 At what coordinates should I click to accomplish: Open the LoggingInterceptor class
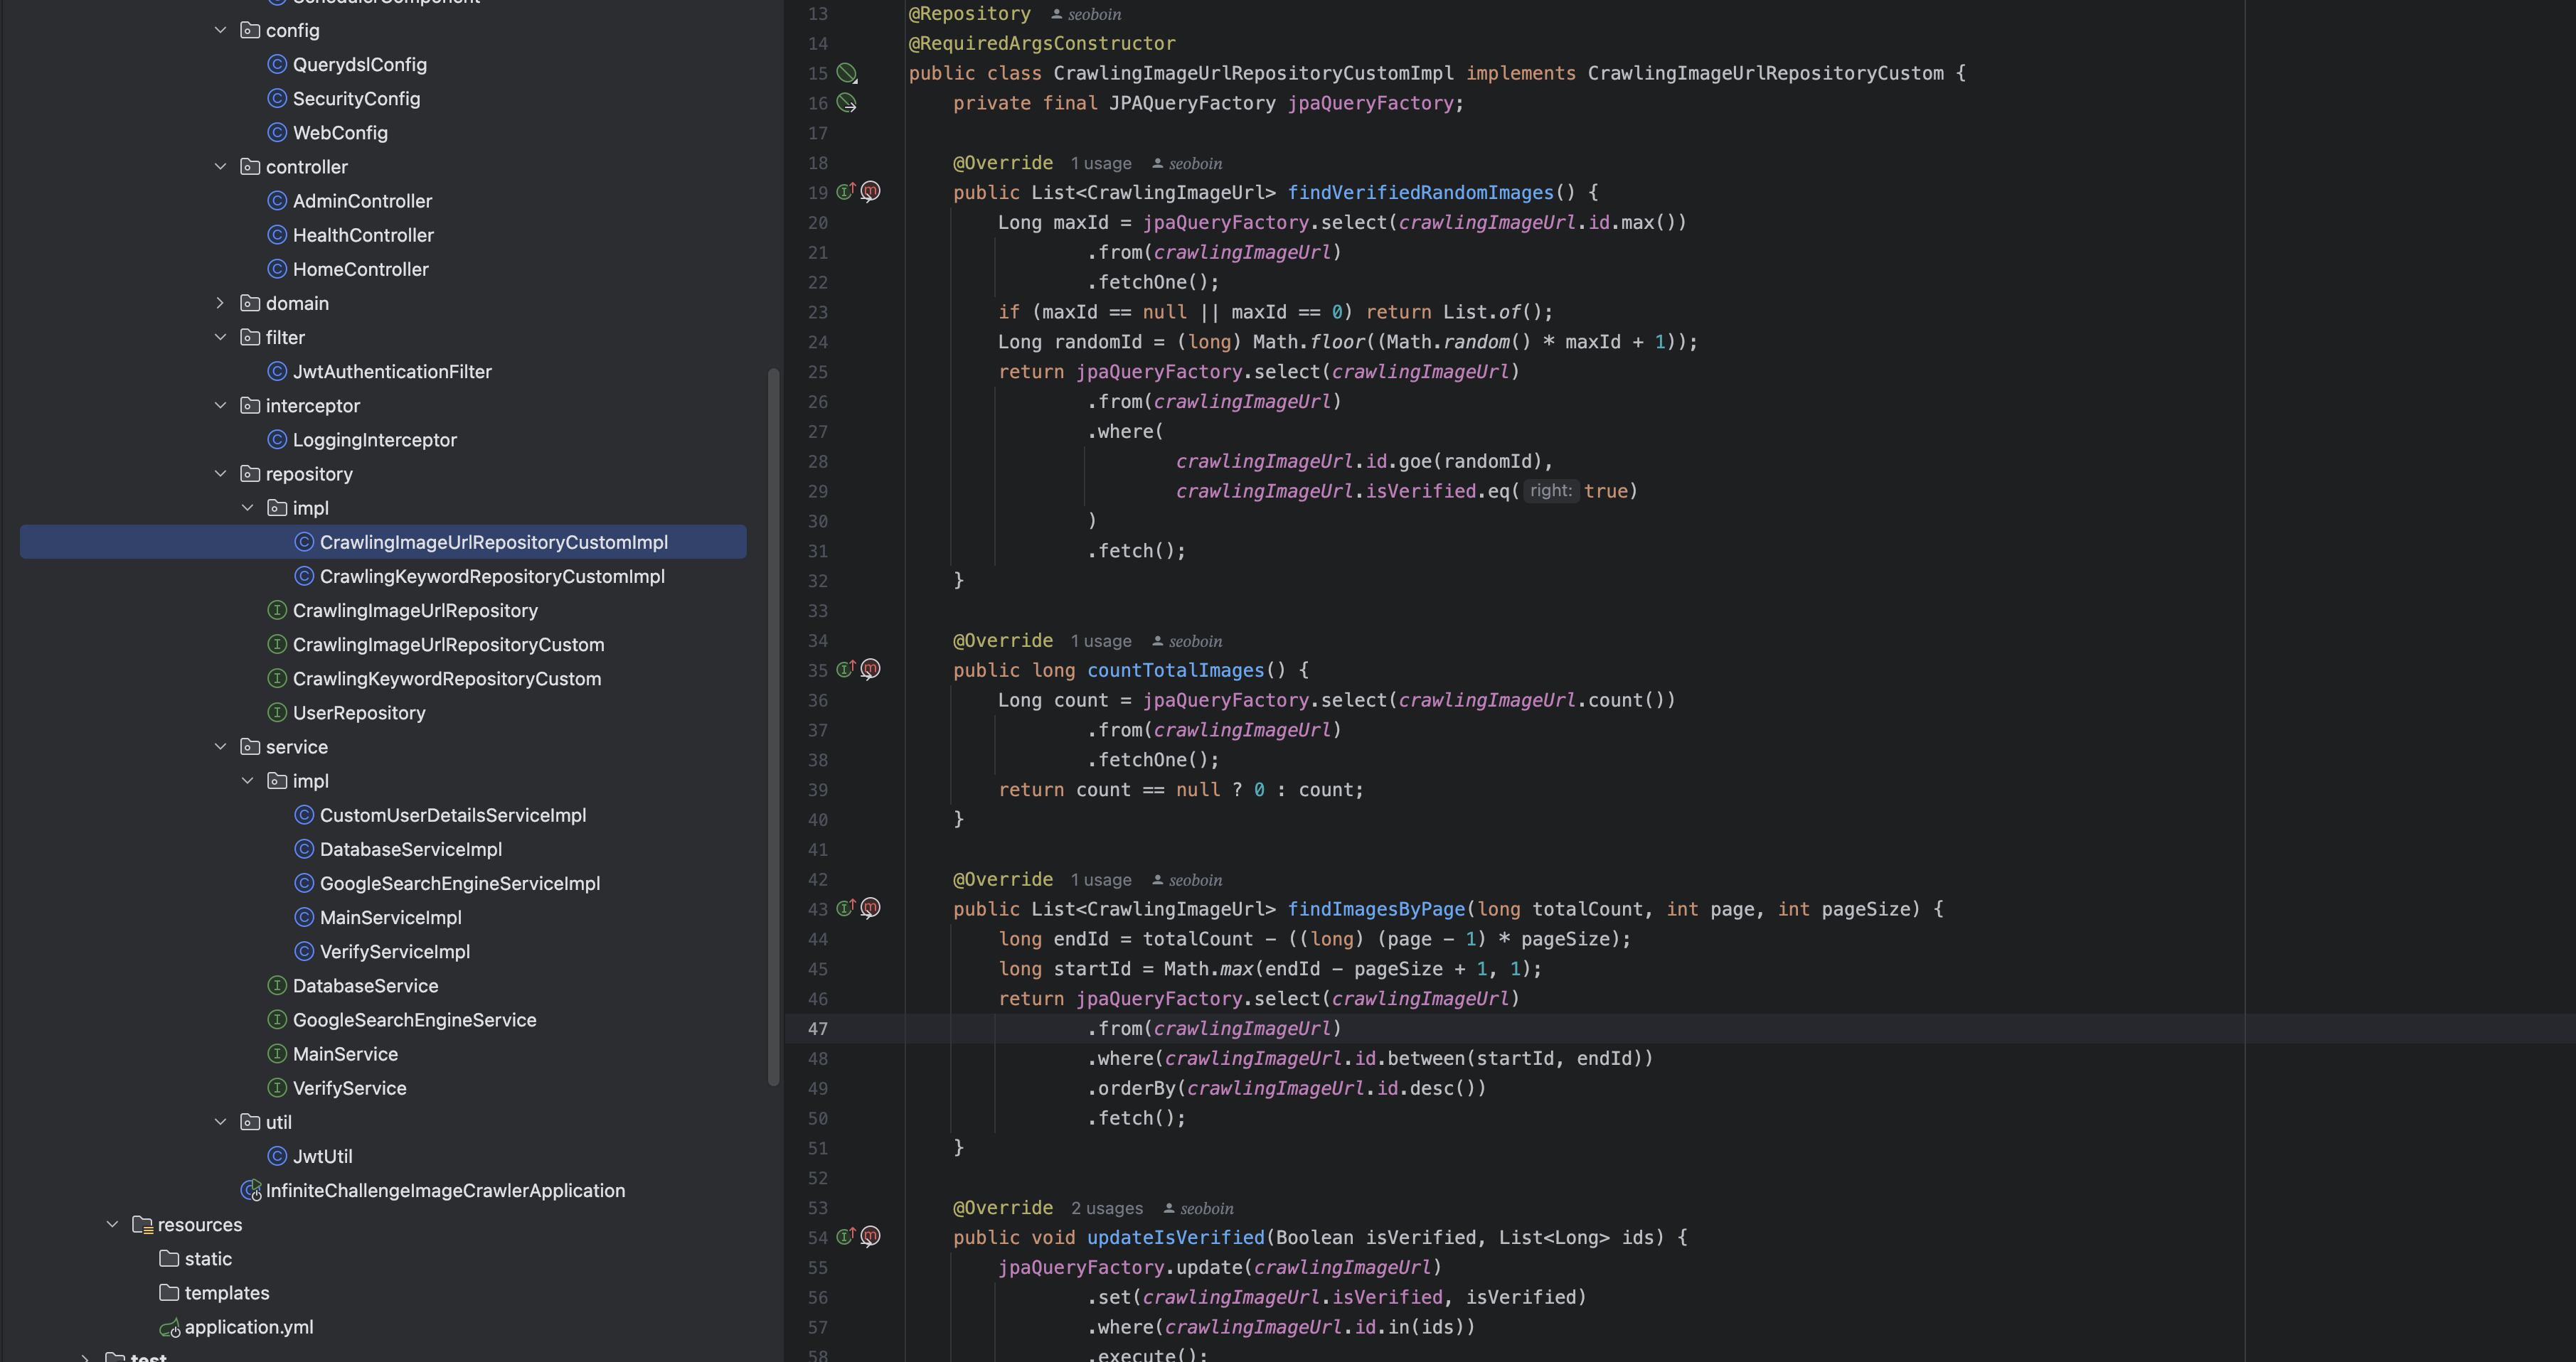375,440
